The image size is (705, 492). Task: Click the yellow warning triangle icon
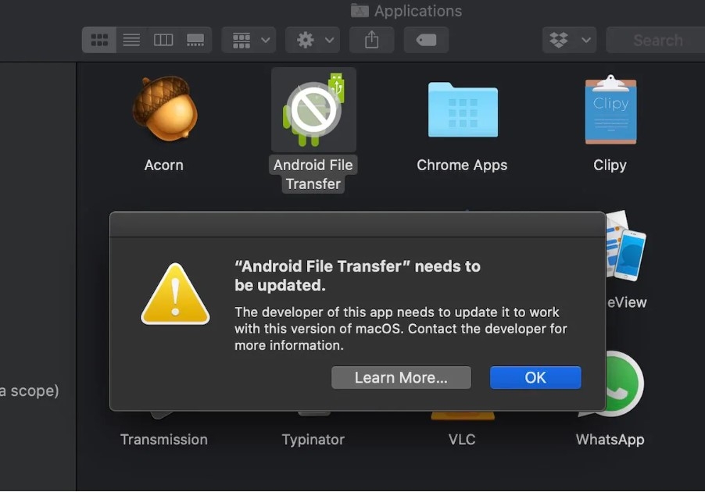point(175,294)
